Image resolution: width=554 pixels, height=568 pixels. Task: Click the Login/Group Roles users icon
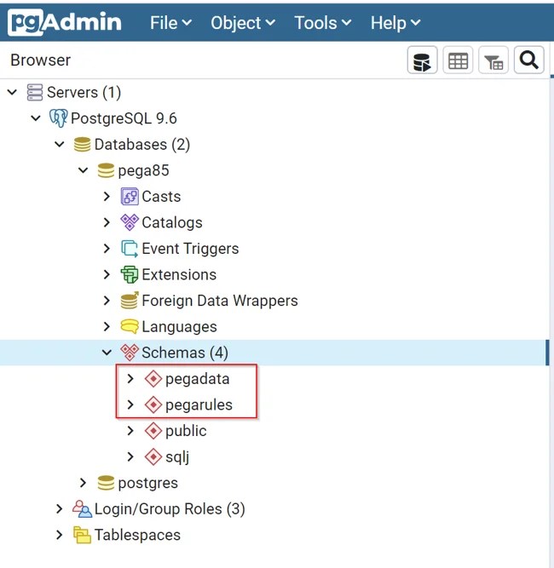click(82, 509)
